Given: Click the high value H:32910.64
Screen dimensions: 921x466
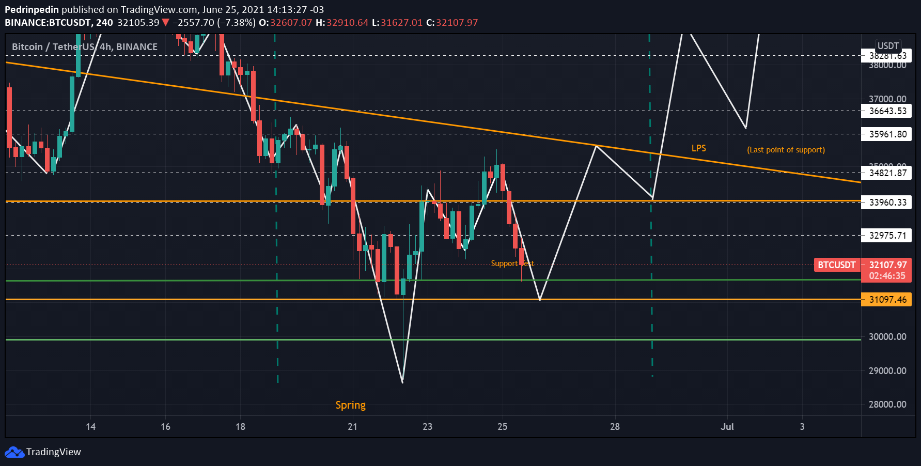Looking at the screenshot, I should (x=342, y=23).
